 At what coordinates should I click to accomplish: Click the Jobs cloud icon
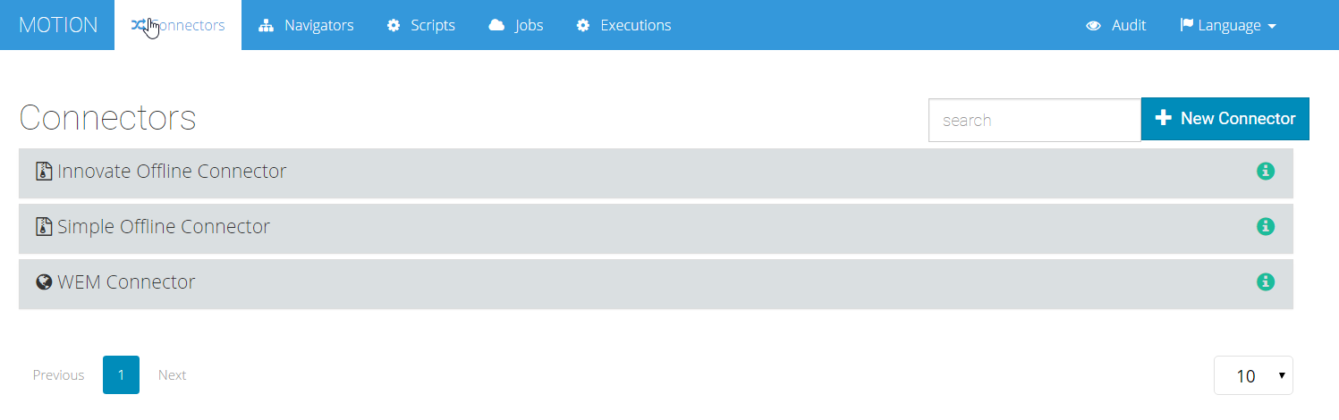click(496, 25)
